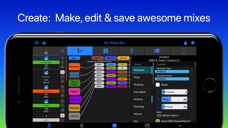
Task: Select the Articulation group
Action: point(142,92)
